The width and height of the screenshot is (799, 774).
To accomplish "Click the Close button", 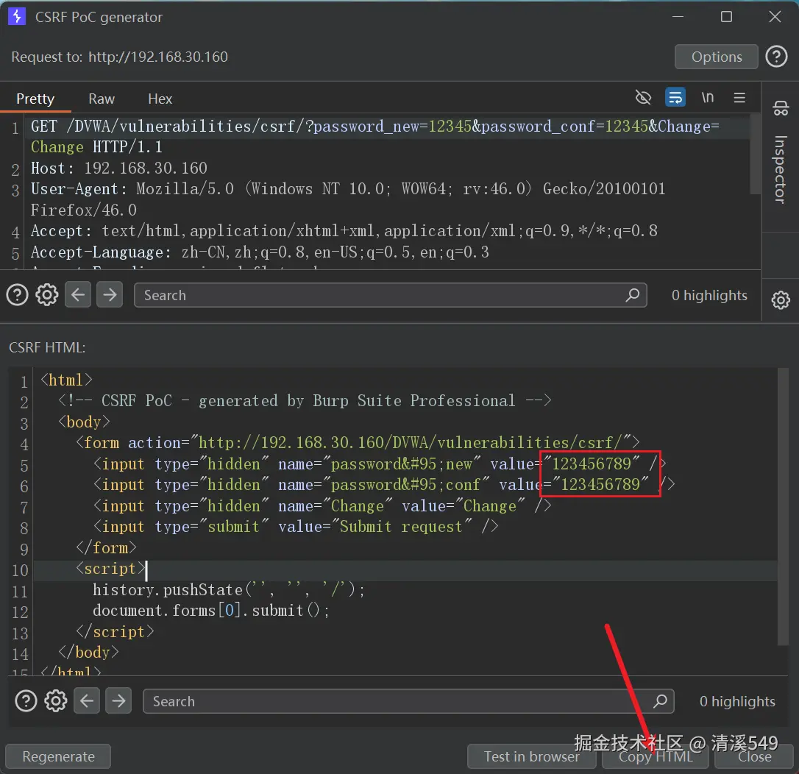I will pyautogui.click(x=754, y=756).
